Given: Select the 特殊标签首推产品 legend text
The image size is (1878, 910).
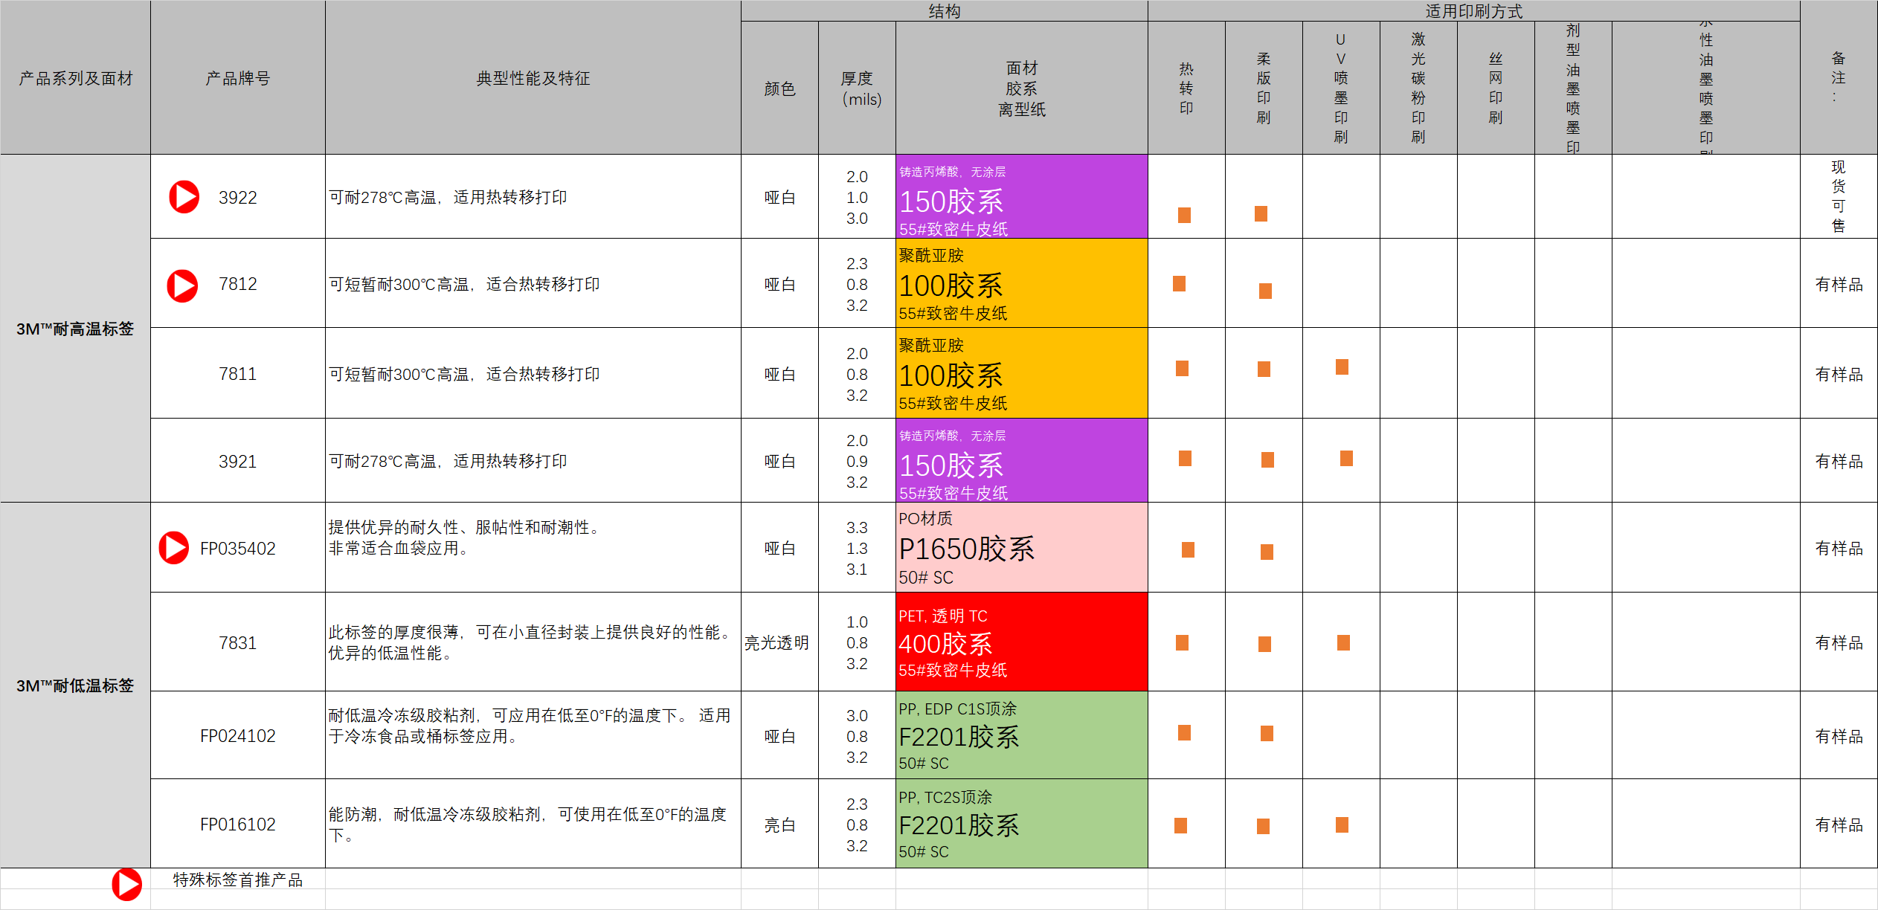Looking at the screenshot, I should tap(238, 880).
